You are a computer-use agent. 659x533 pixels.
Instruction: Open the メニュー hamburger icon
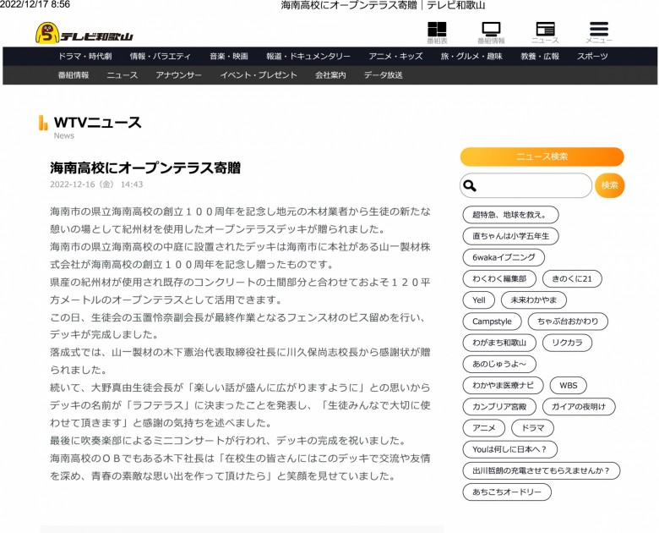[599, 33]
